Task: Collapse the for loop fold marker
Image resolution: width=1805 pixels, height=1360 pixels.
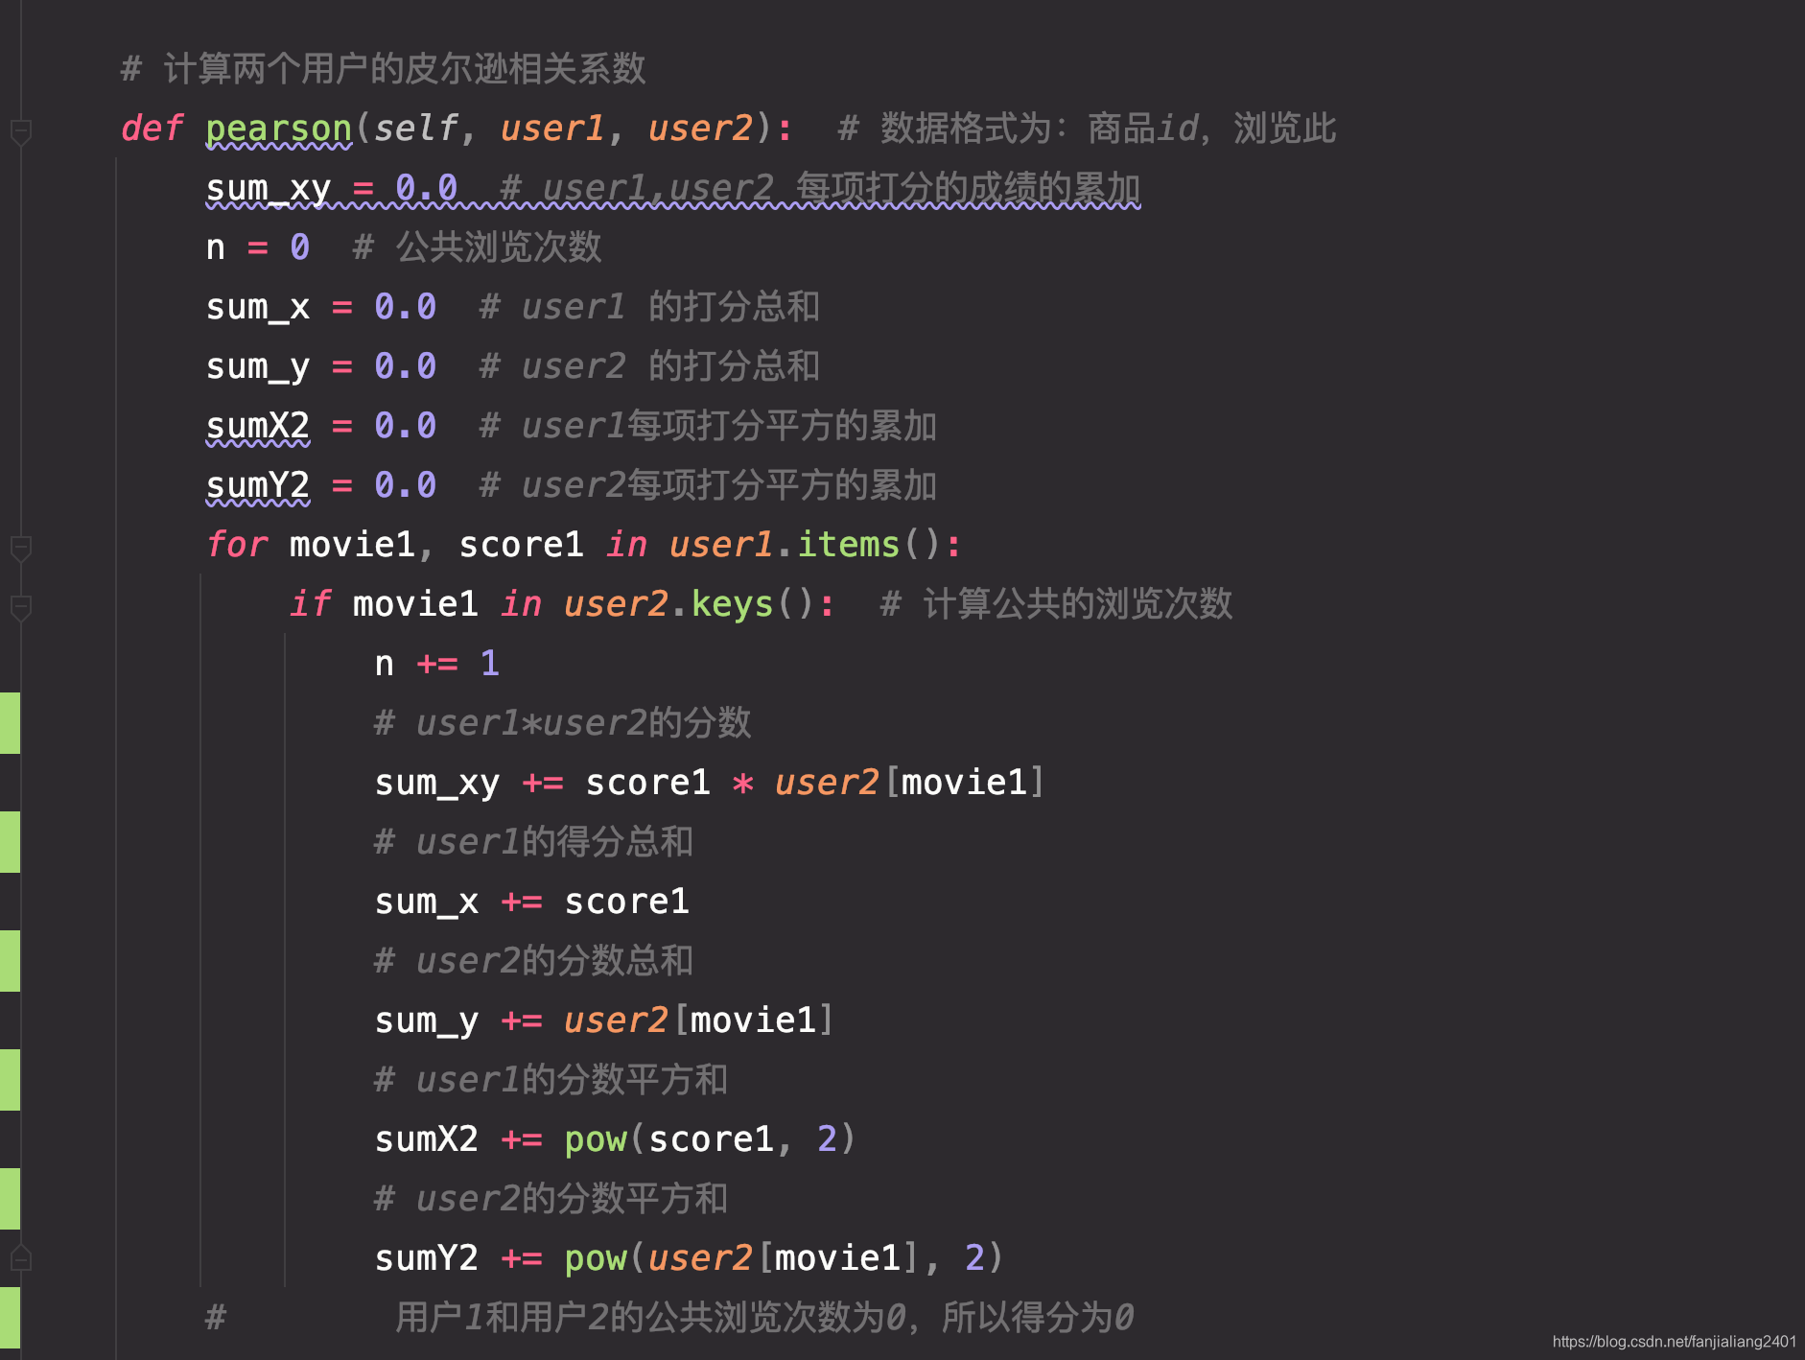Action: [x=20, y=549]
